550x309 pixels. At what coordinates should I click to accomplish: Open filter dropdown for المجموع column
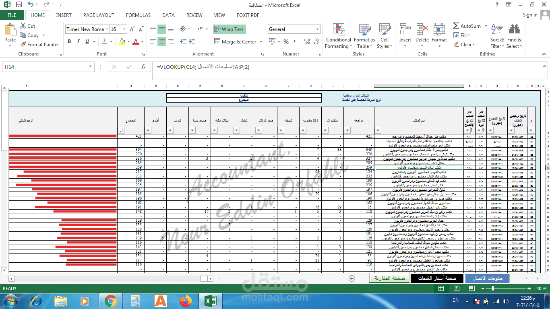pos(122,130)
